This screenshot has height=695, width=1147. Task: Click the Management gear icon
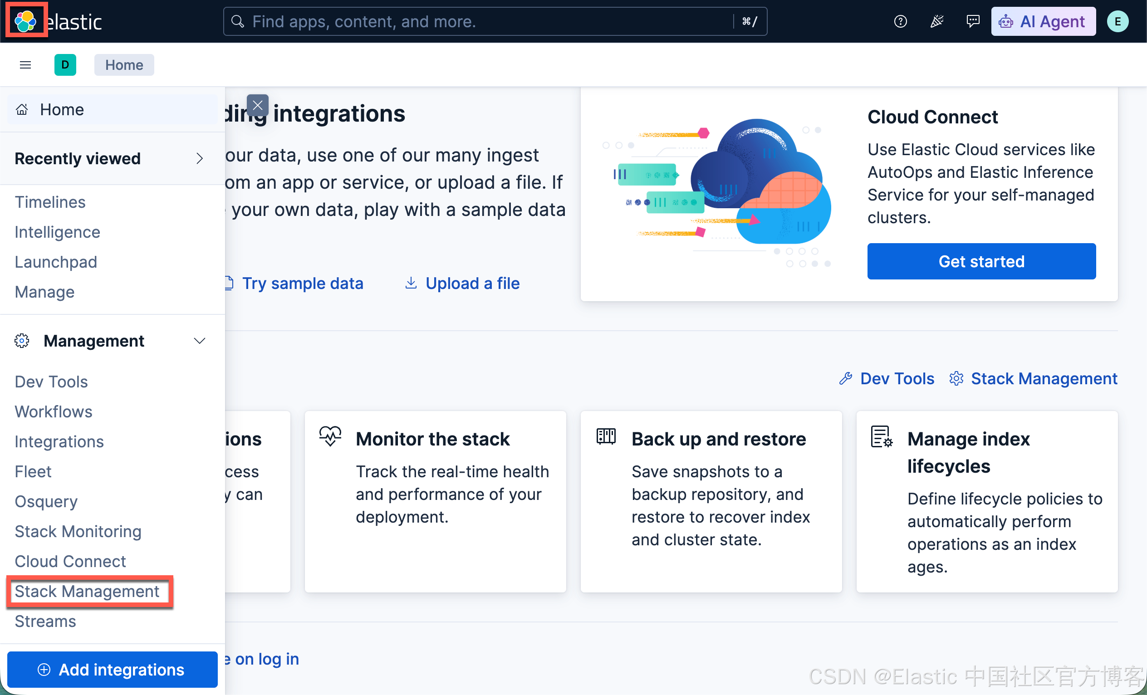pos(22,341)
